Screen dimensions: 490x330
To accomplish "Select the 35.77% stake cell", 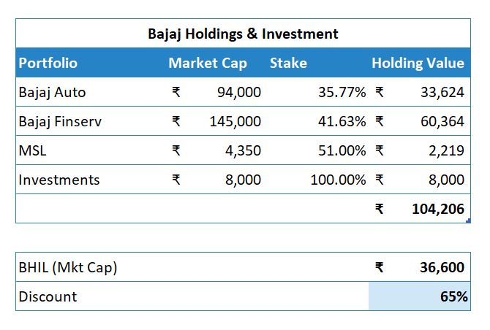I will coord(342,92).
